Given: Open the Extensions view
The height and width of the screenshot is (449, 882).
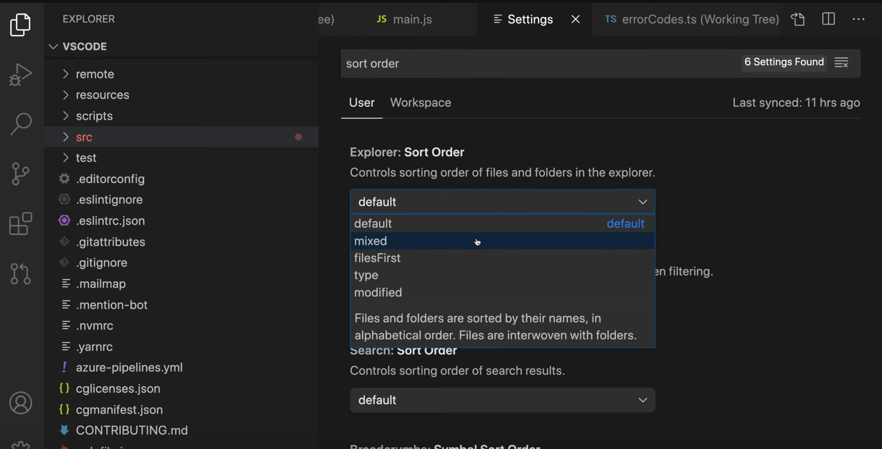Looking at the screenshot, I should coord(21,224).
